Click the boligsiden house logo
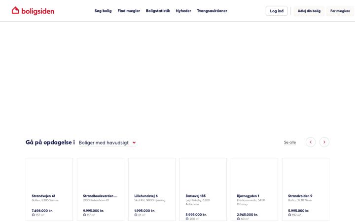The image size is (355, 222). coord(33,11)
